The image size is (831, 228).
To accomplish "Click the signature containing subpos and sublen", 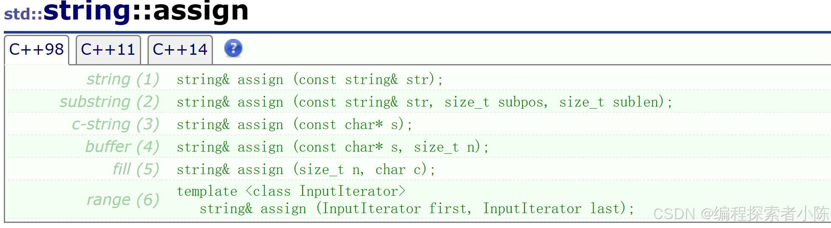I will click(424, 102).
